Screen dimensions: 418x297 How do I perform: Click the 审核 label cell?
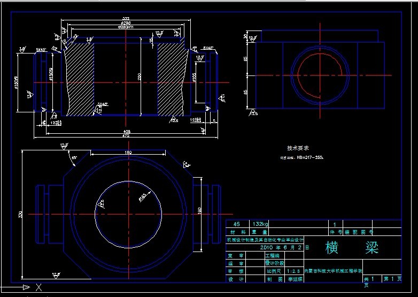tap(236, 271)
